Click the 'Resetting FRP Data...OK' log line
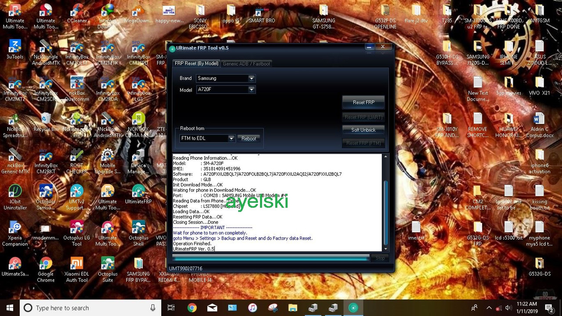562x316 pixels. (198, 217)
